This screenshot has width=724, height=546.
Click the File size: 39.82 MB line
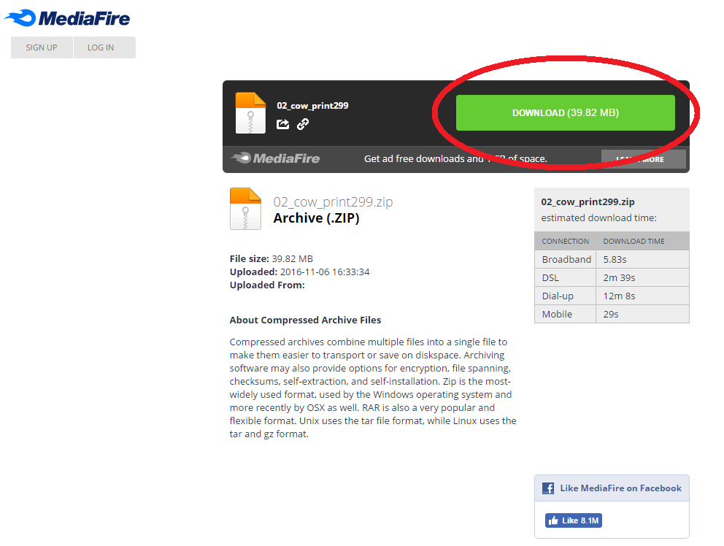point(271,258)
